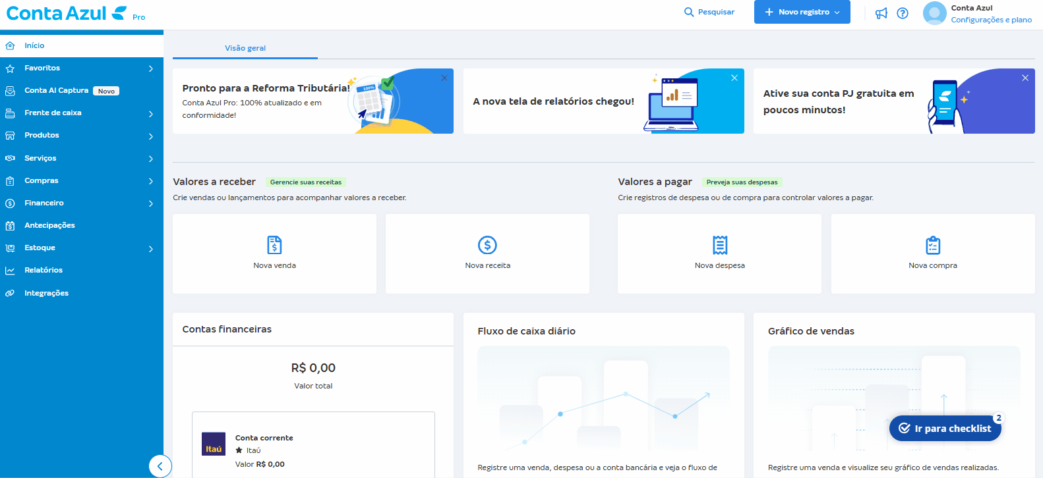Click the Nova venda document icon

[x=274, y=245]
